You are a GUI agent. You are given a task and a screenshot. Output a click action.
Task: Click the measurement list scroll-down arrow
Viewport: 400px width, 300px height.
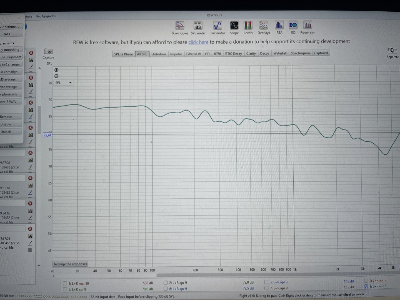39,266
